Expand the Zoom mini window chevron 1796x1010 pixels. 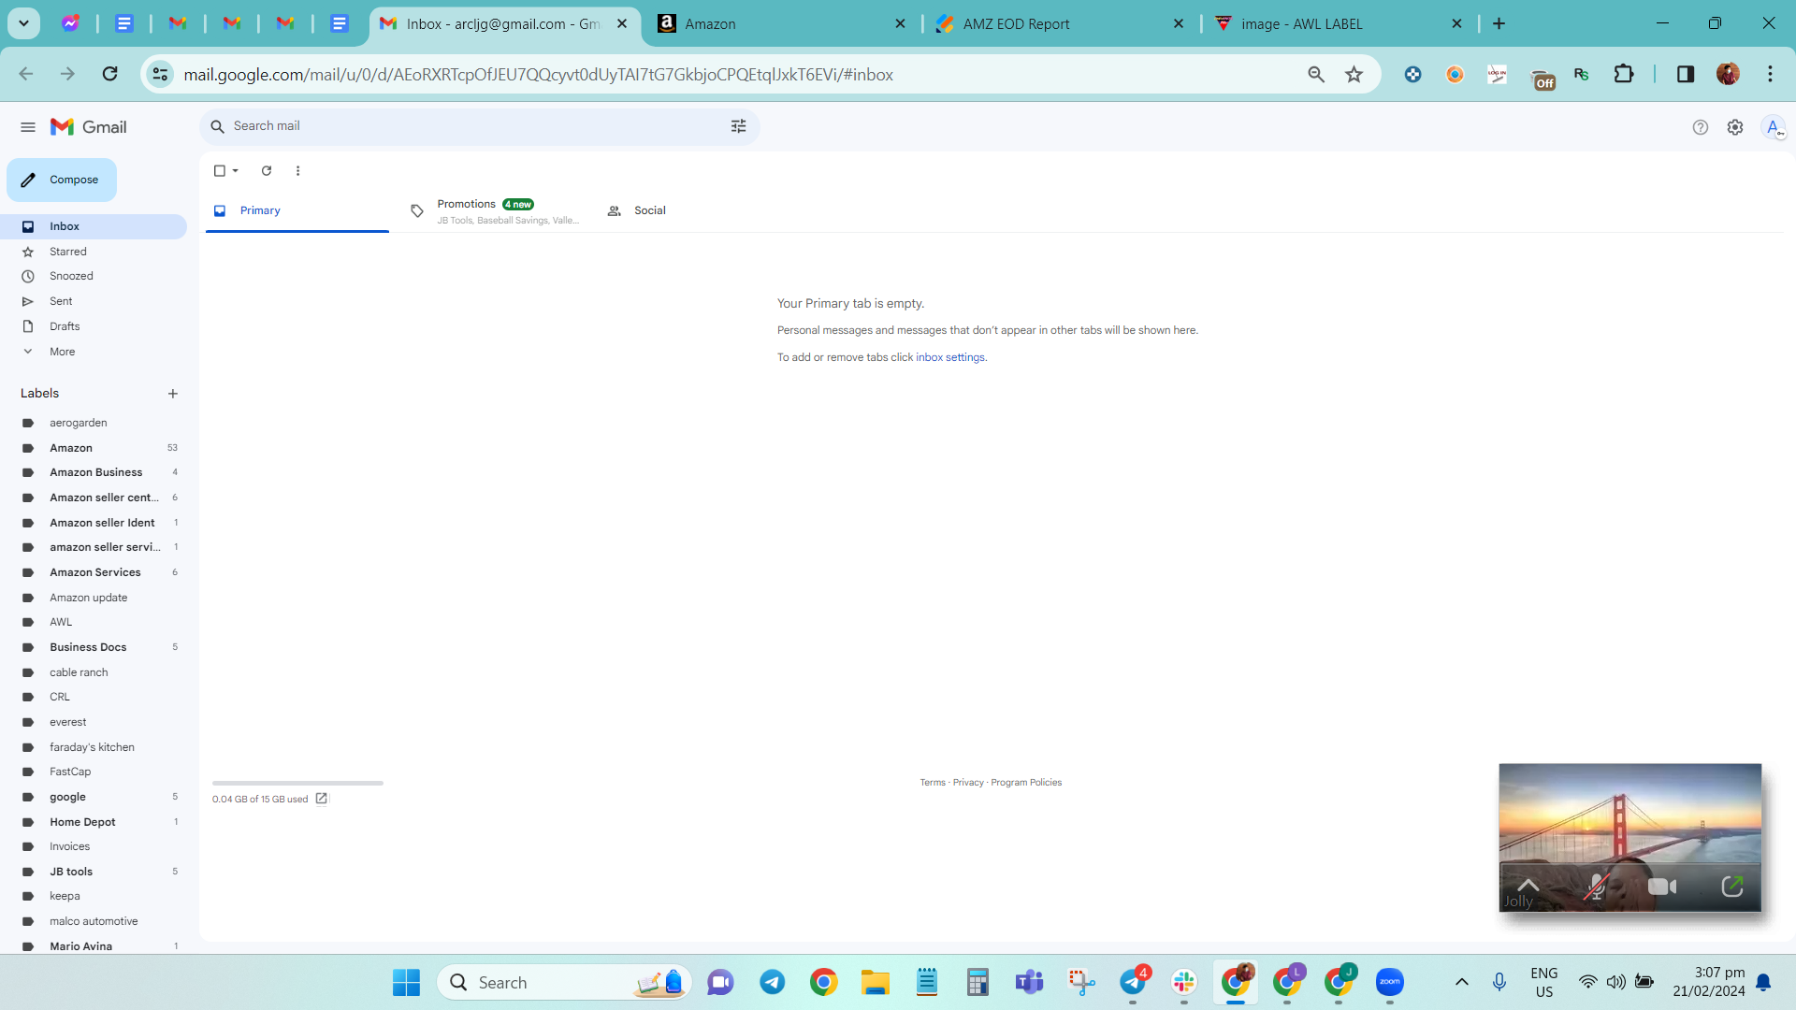(1528, 885)
